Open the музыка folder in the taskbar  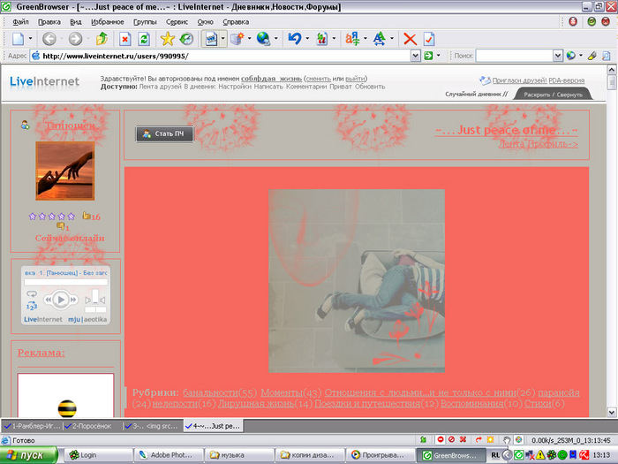[238, 455]
